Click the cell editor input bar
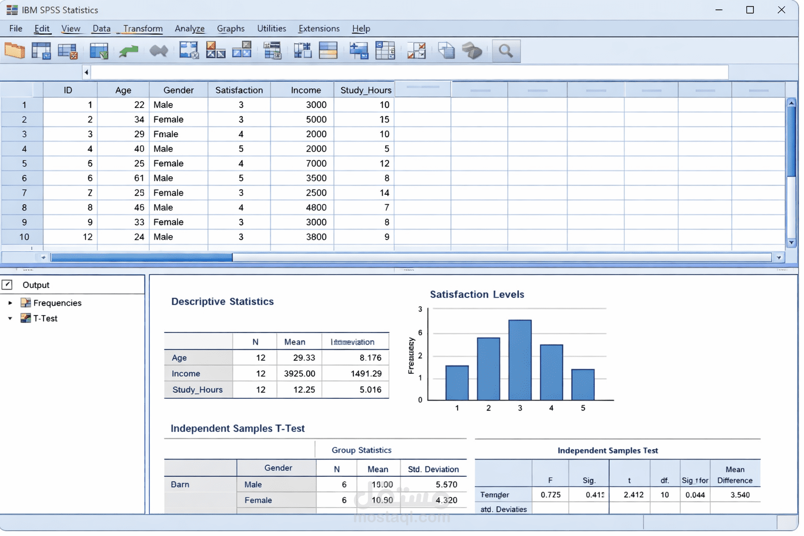The width and height of the screenshot is (804, 536). click(409, 72)
